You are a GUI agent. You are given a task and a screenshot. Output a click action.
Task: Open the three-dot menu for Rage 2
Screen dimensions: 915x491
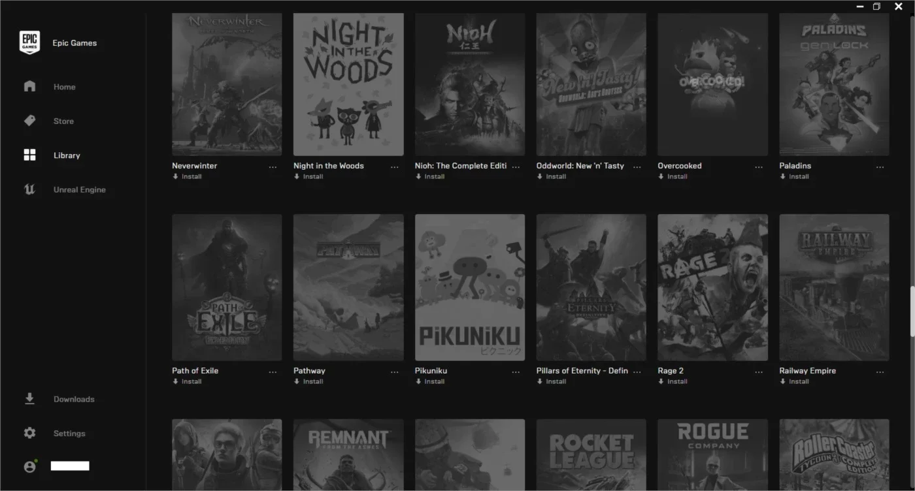(x=759, y=372)
